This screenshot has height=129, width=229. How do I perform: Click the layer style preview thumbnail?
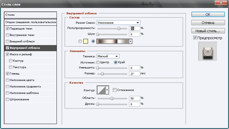click(208, 51)
